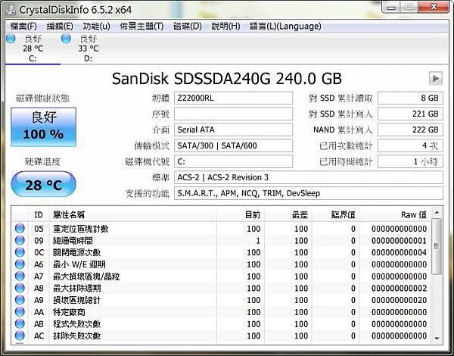Screen dimensions: 454x356
Task: Click the status orb for attribute A7
Action: (x=20, y=276)
